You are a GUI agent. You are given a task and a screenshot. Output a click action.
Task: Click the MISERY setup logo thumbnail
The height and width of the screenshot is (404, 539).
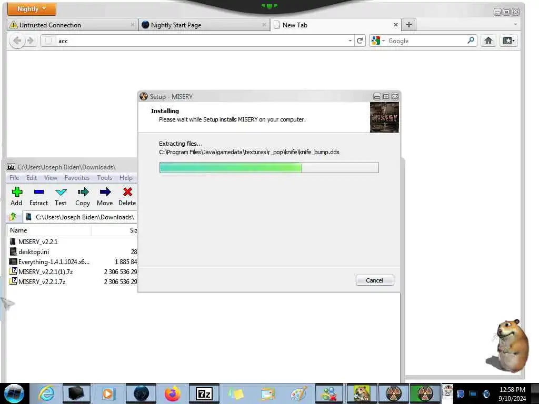(x=384, y=117)
